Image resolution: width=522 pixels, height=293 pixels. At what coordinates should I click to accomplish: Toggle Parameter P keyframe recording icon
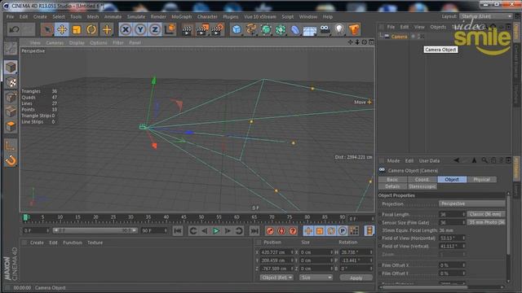coord(343,231)
